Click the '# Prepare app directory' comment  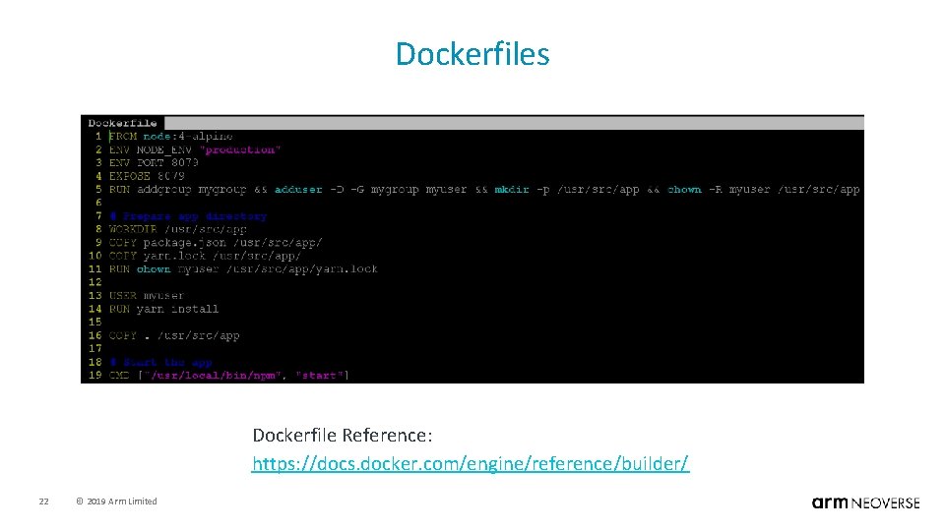click(x=188, y=216)
